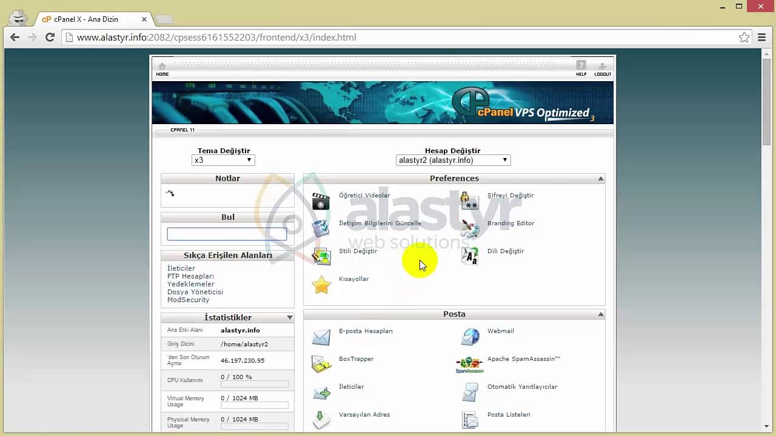
Task: Open the FTP Hesapları link
Action: 190,276
